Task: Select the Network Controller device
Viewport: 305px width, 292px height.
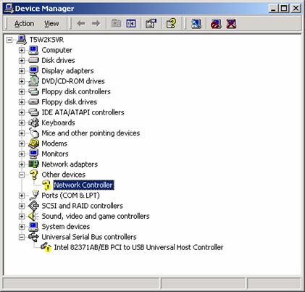Action: pyautogui.click(x=83, y=185)
